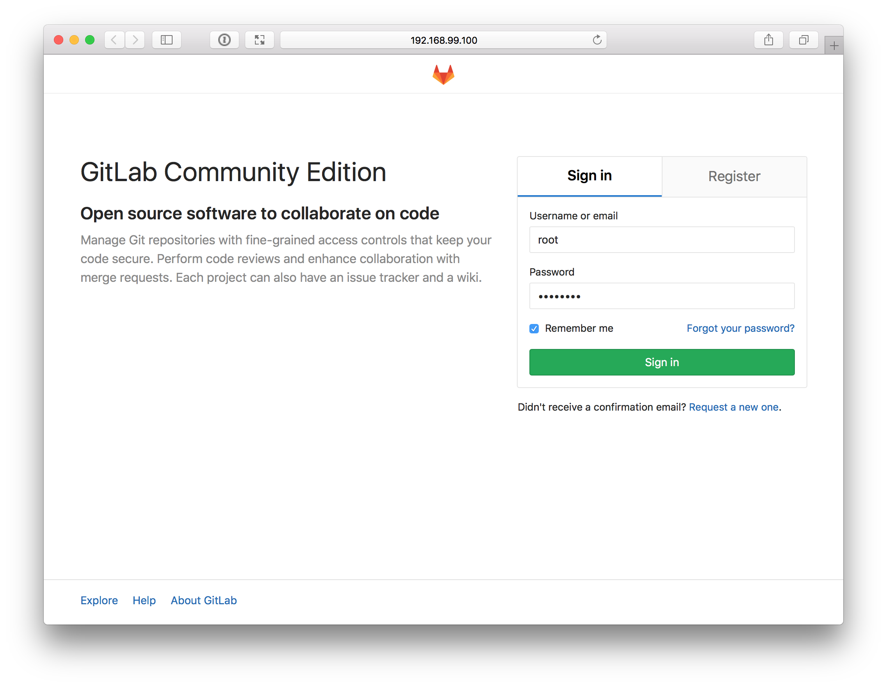Click the Username or email label
This screenshot has width=887, height=687.
pyautogui.click(x=574, y=215)
